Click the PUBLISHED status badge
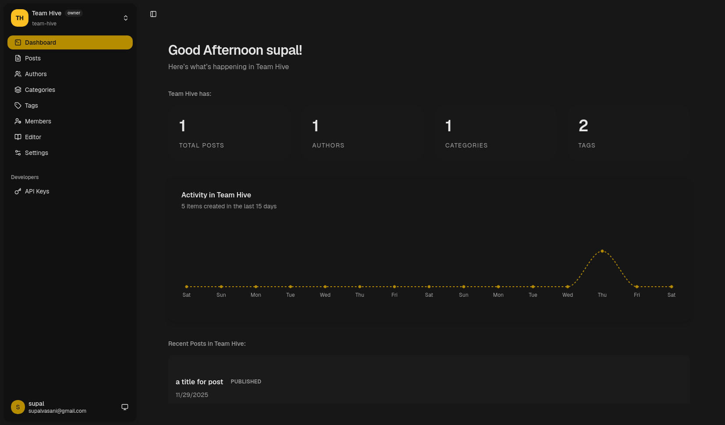725x425 pixels. [x=246, y=382]
